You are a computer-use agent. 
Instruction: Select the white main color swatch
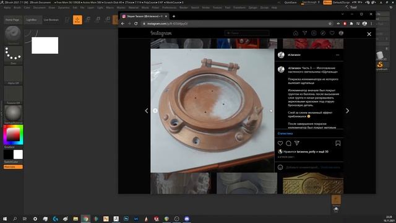(18, 154)
